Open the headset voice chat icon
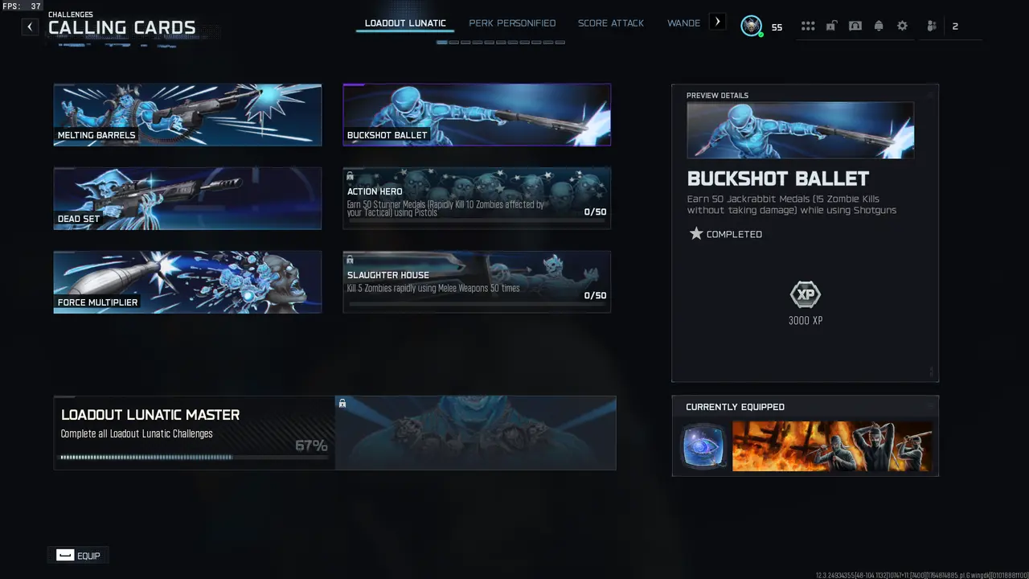The width and height of the screenshot is (1029, 579). tap(855, 26)
